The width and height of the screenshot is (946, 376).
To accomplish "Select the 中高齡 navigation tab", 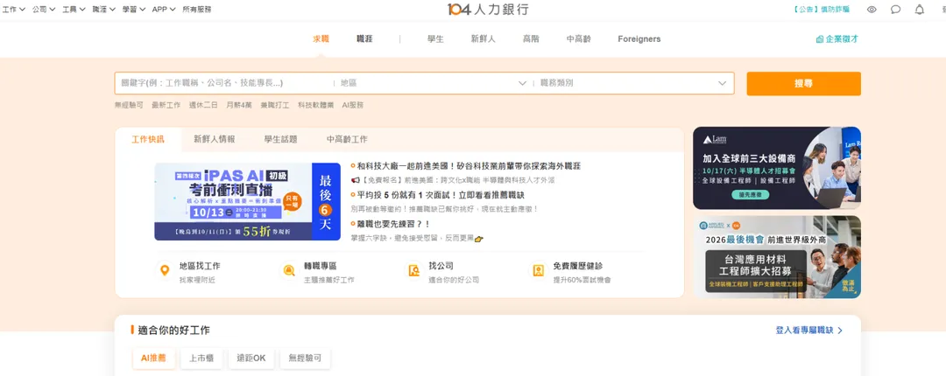I will (579, 39).
